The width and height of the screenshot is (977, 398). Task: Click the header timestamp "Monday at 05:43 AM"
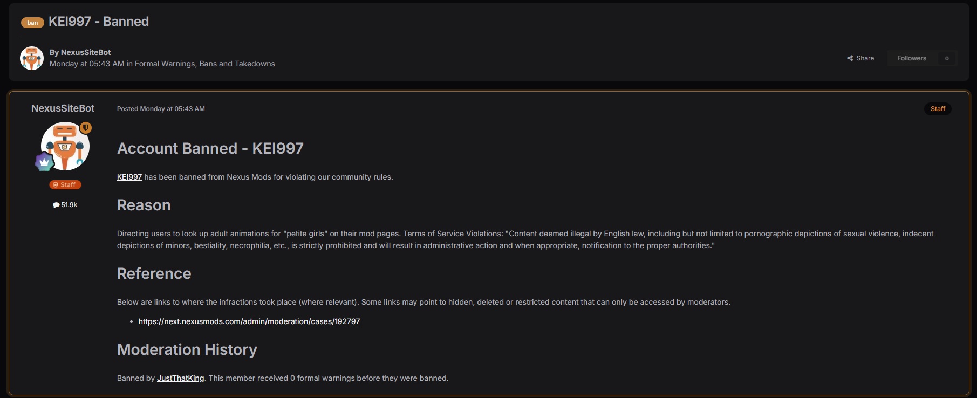[87, 64]
